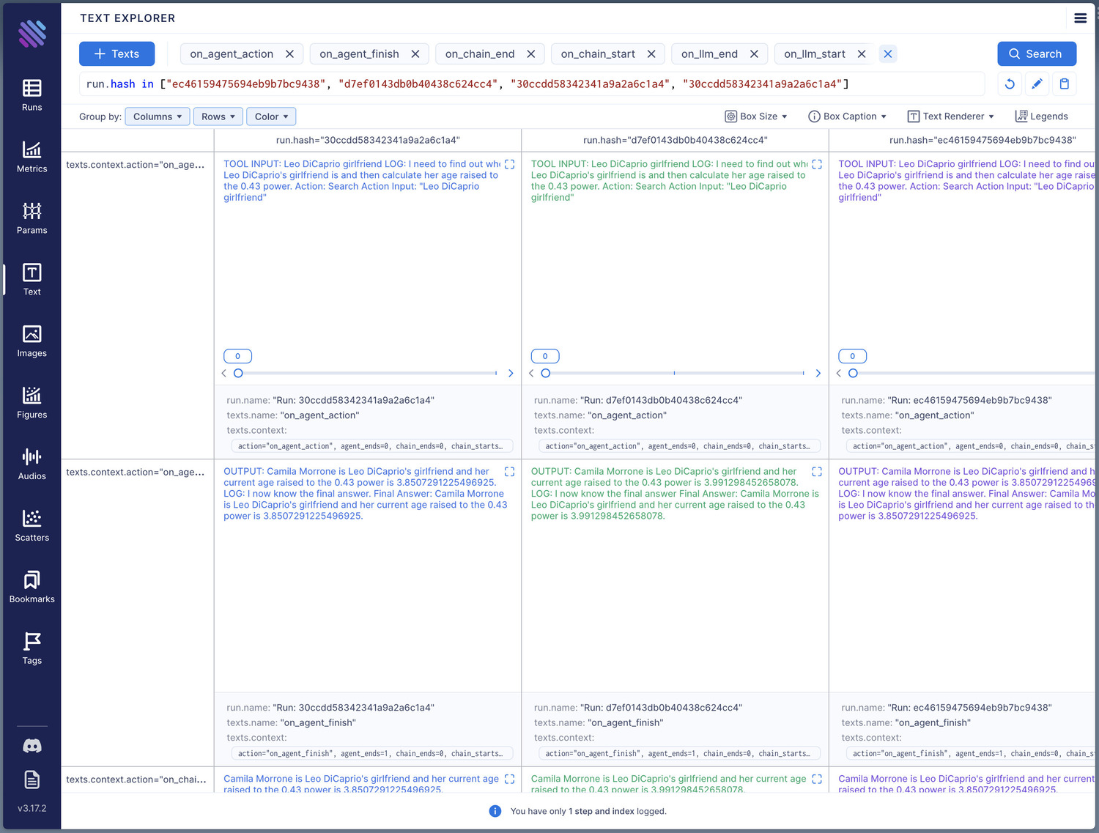Open the Columns group-by dropdown
The image size is (1099, 833).
[x=158, y=116]
